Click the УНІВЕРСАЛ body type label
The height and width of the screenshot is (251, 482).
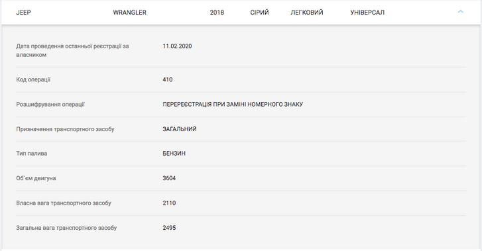click(367, 13)
